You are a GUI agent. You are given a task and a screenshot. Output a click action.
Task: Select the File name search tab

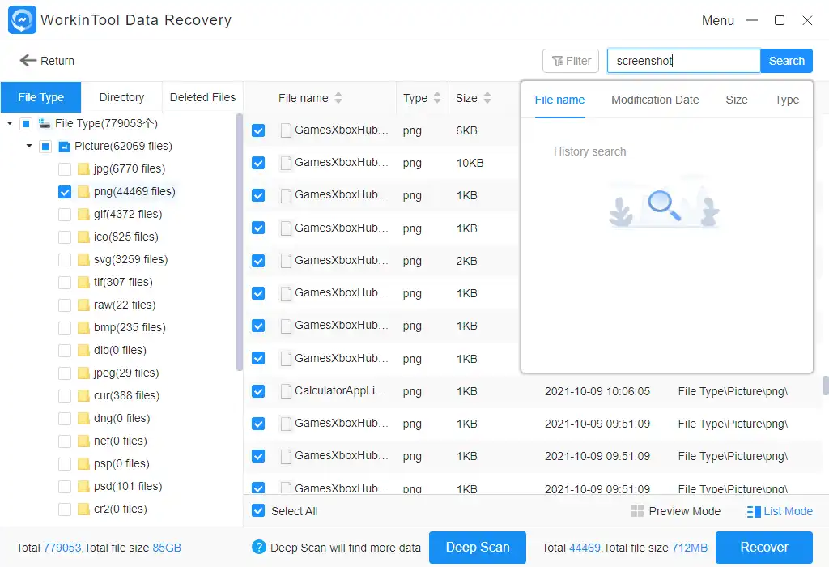coord(559,100)
